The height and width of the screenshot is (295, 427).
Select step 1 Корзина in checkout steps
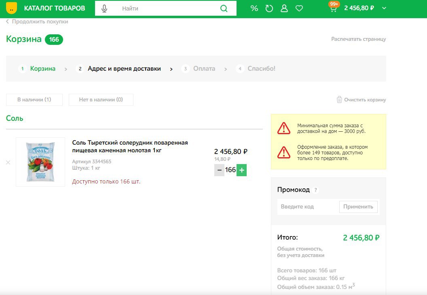(x=37, y=69)
